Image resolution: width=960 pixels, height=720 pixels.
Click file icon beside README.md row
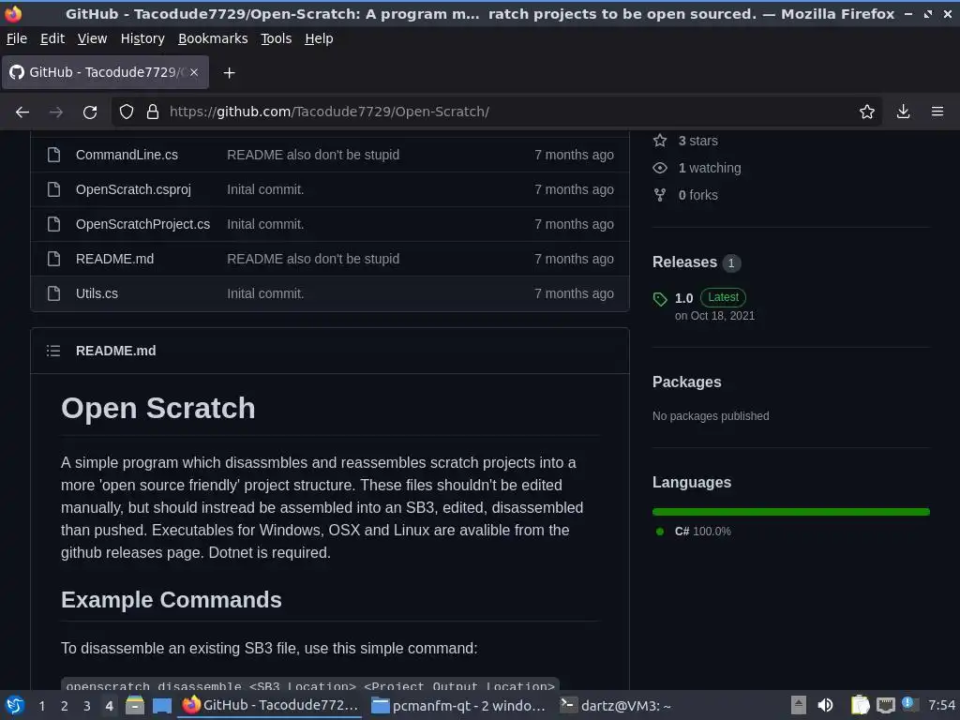point(53,259)
